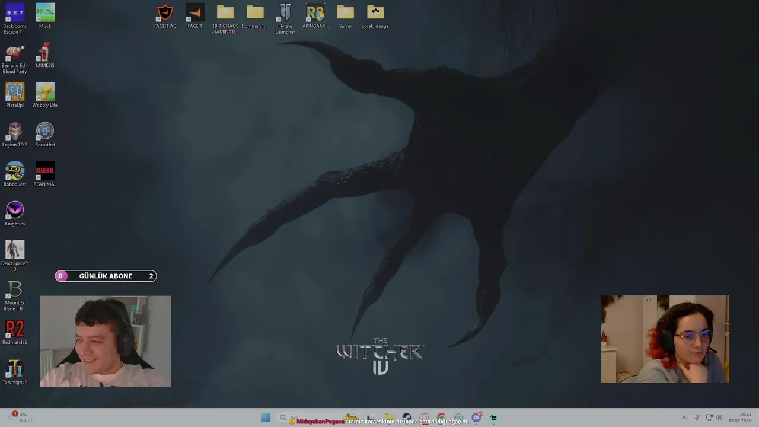Select the MIMESIS desktop shortcut
The height and width of the screenshot is (427, 759).
tap(45, 56)
